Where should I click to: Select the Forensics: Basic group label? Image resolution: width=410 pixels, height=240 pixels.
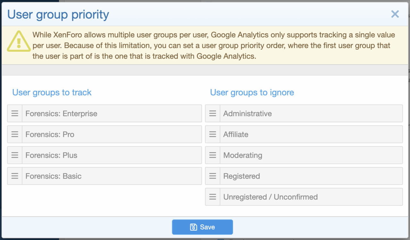(53, 176)
